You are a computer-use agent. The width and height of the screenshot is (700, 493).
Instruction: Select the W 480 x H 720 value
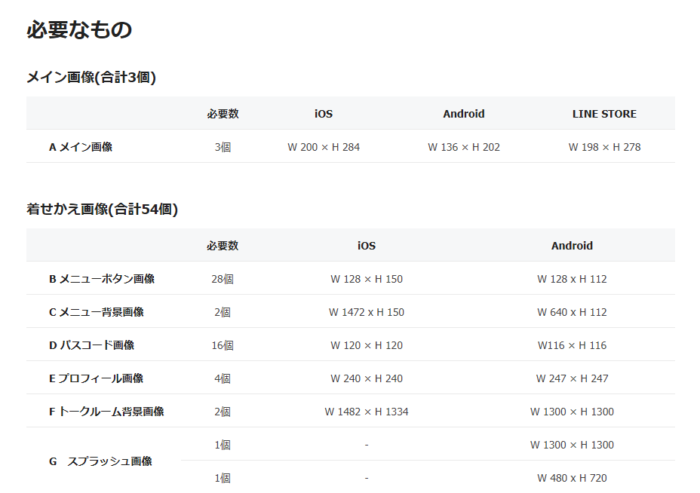572,478
